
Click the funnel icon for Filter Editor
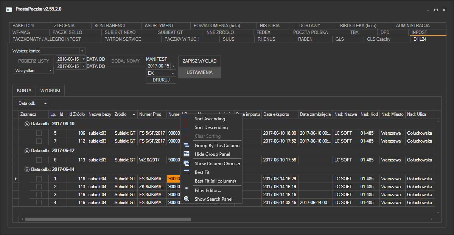pyautogui.click(x=186, y=190)
